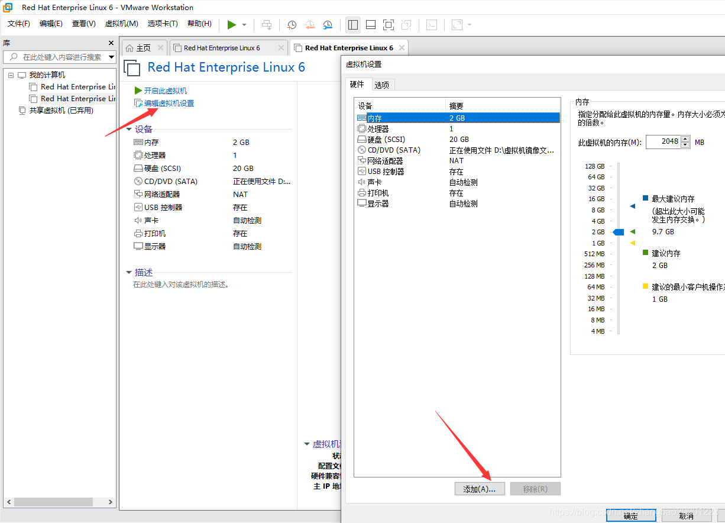Image resolution: width=725 pixels, height=523 pixels.
Task: Click the stretch guest display icon
Action: click(457, 24)
